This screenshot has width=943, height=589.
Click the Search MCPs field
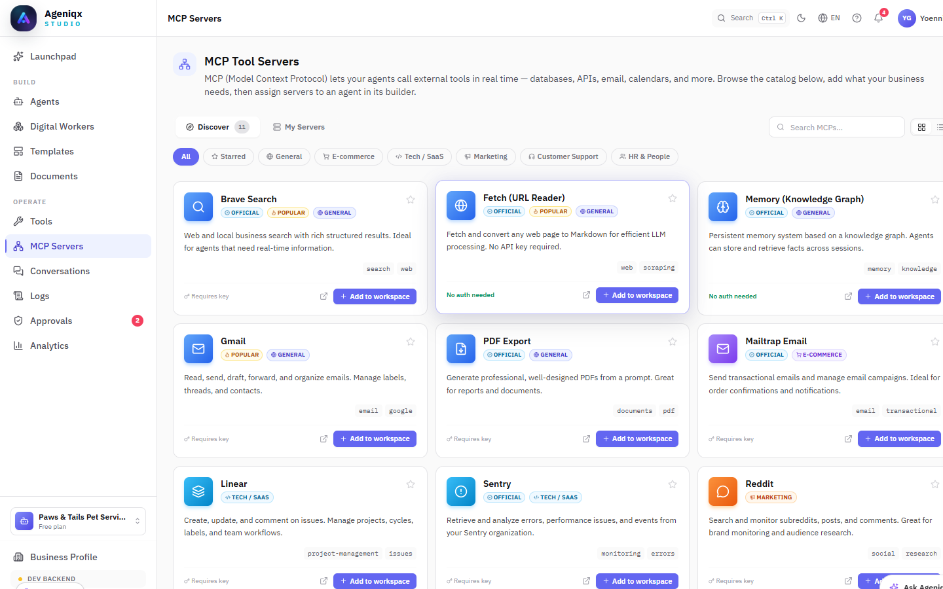837,127
